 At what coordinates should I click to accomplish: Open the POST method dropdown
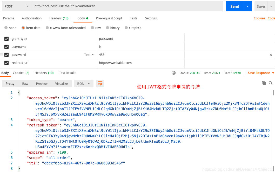[17, 6]
